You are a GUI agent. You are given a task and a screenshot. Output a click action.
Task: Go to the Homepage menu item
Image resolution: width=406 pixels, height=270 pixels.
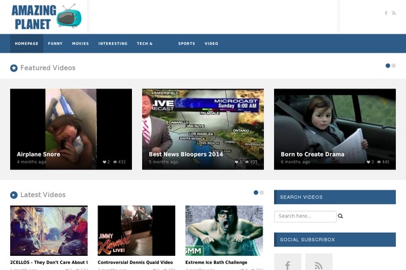(26, 43)
